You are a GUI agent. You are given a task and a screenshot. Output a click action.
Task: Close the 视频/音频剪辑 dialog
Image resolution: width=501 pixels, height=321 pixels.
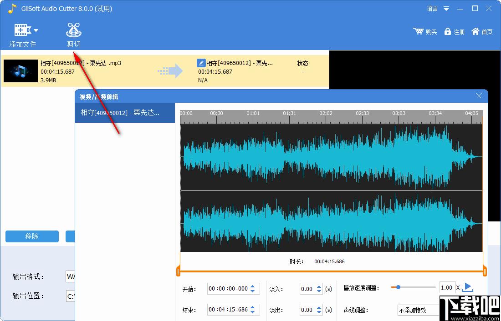click(x=479, y=96)
